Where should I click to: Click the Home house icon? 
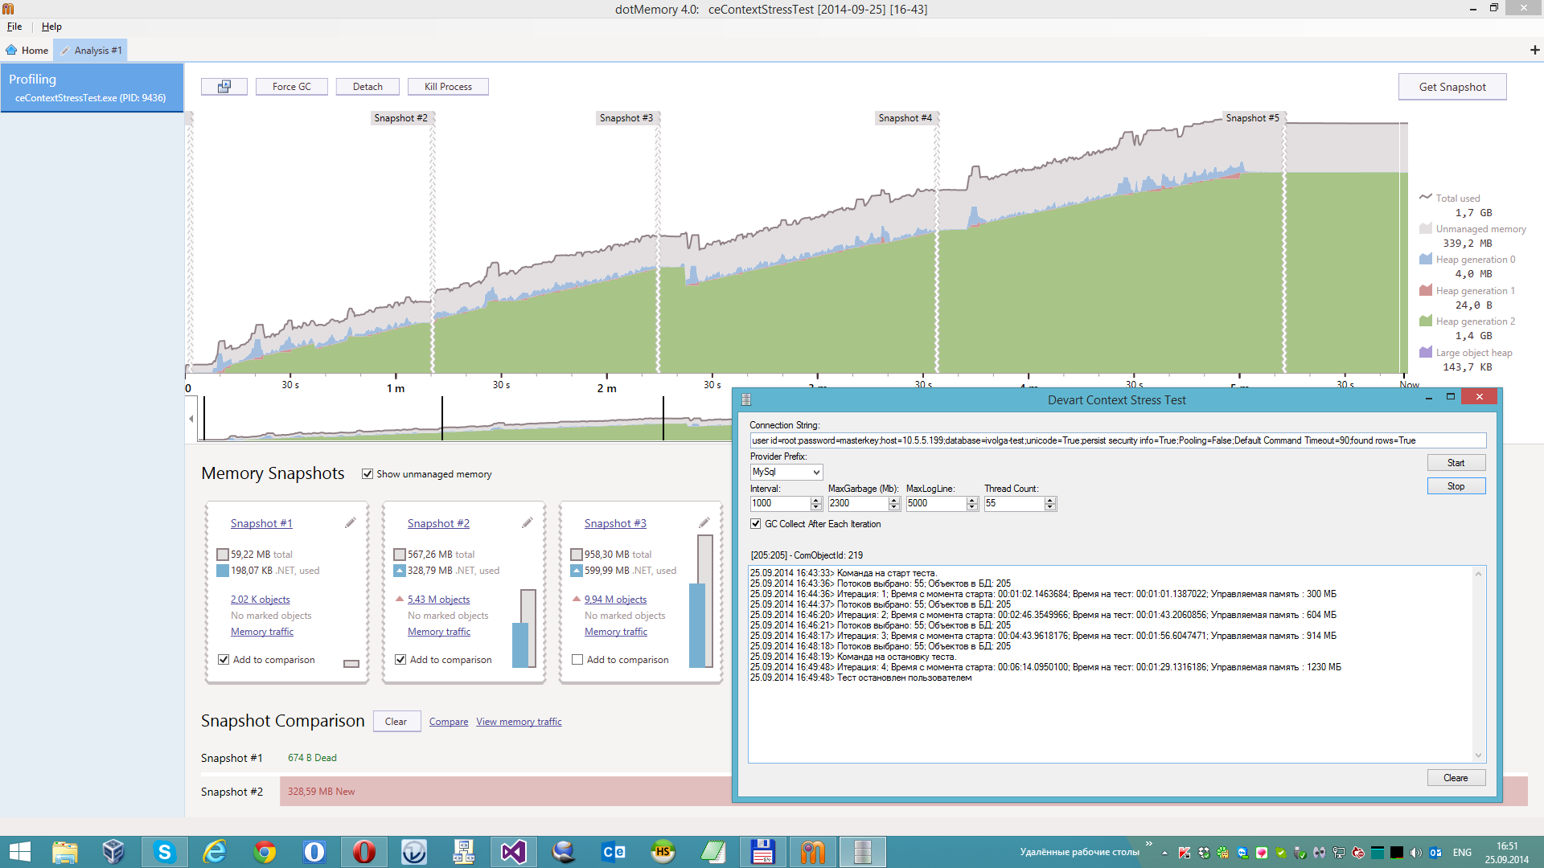pos(11,50)
